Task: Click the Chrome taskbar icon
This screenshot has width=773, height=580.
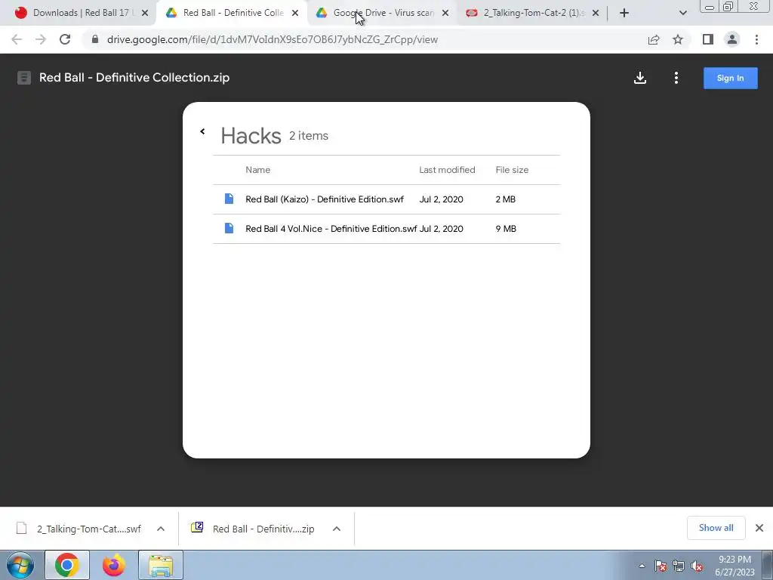Action: 67,565
